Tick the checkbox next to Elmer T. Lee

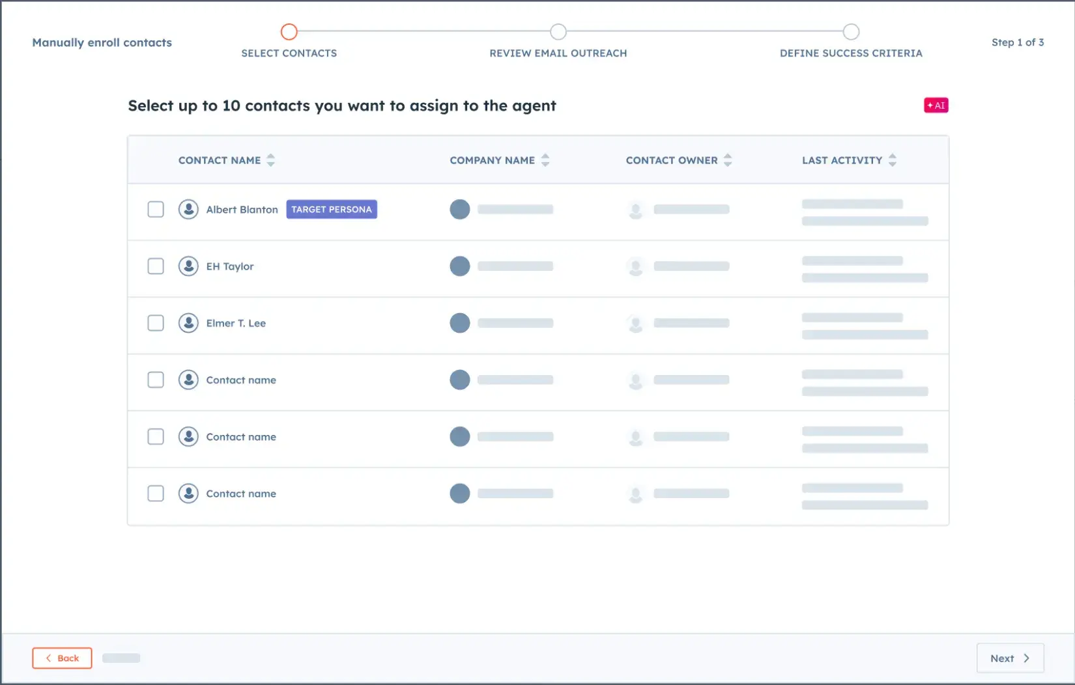156,323
